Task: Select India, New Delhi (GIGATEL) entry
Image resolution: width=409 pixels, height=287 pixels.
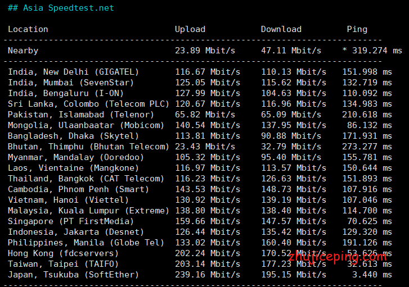Action: click(73, 72)
